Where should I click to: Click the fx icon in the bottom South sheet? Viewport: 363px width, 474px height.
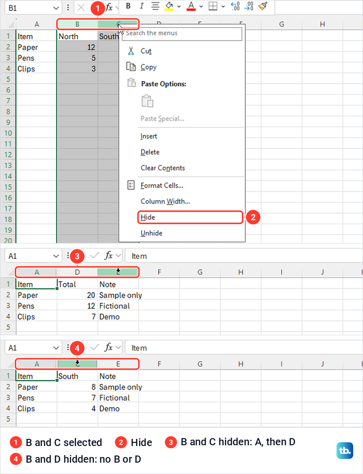(x=109, y=347)
